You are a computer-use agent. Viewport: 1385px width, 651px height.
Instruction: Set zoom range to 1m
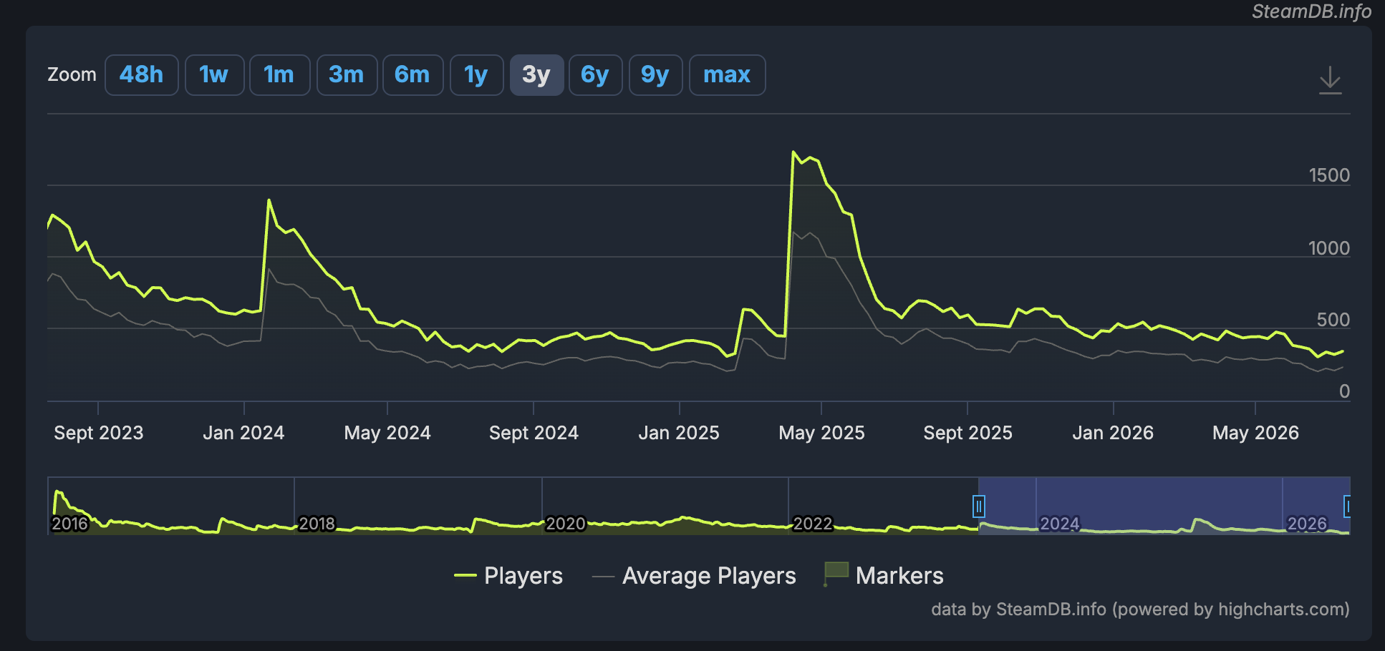pos(279,75)
